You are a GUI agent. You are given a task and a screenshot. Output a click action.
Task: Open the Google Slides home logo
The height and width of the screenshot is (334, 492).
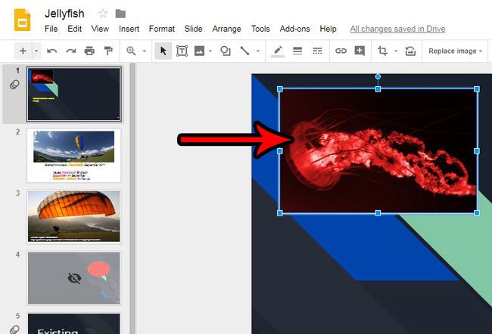click(x=22, y=20)
